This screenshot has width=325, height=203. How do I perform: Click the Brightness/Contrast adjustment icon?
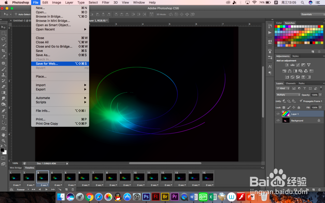pyautogui.click(x=287, y=65)
